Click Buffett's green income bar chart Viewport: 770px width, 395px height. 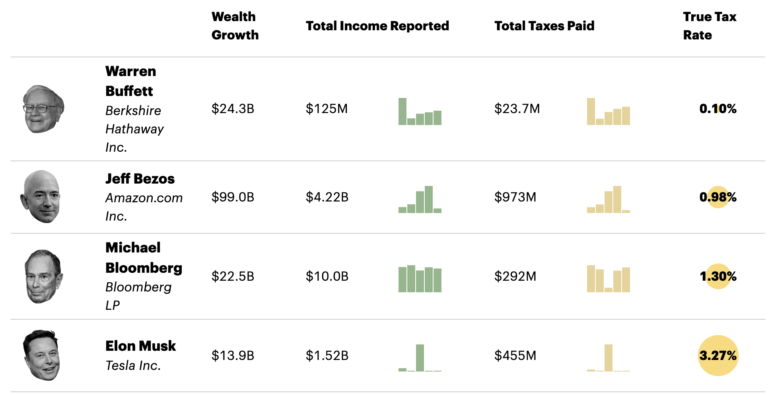coord(420,112)
